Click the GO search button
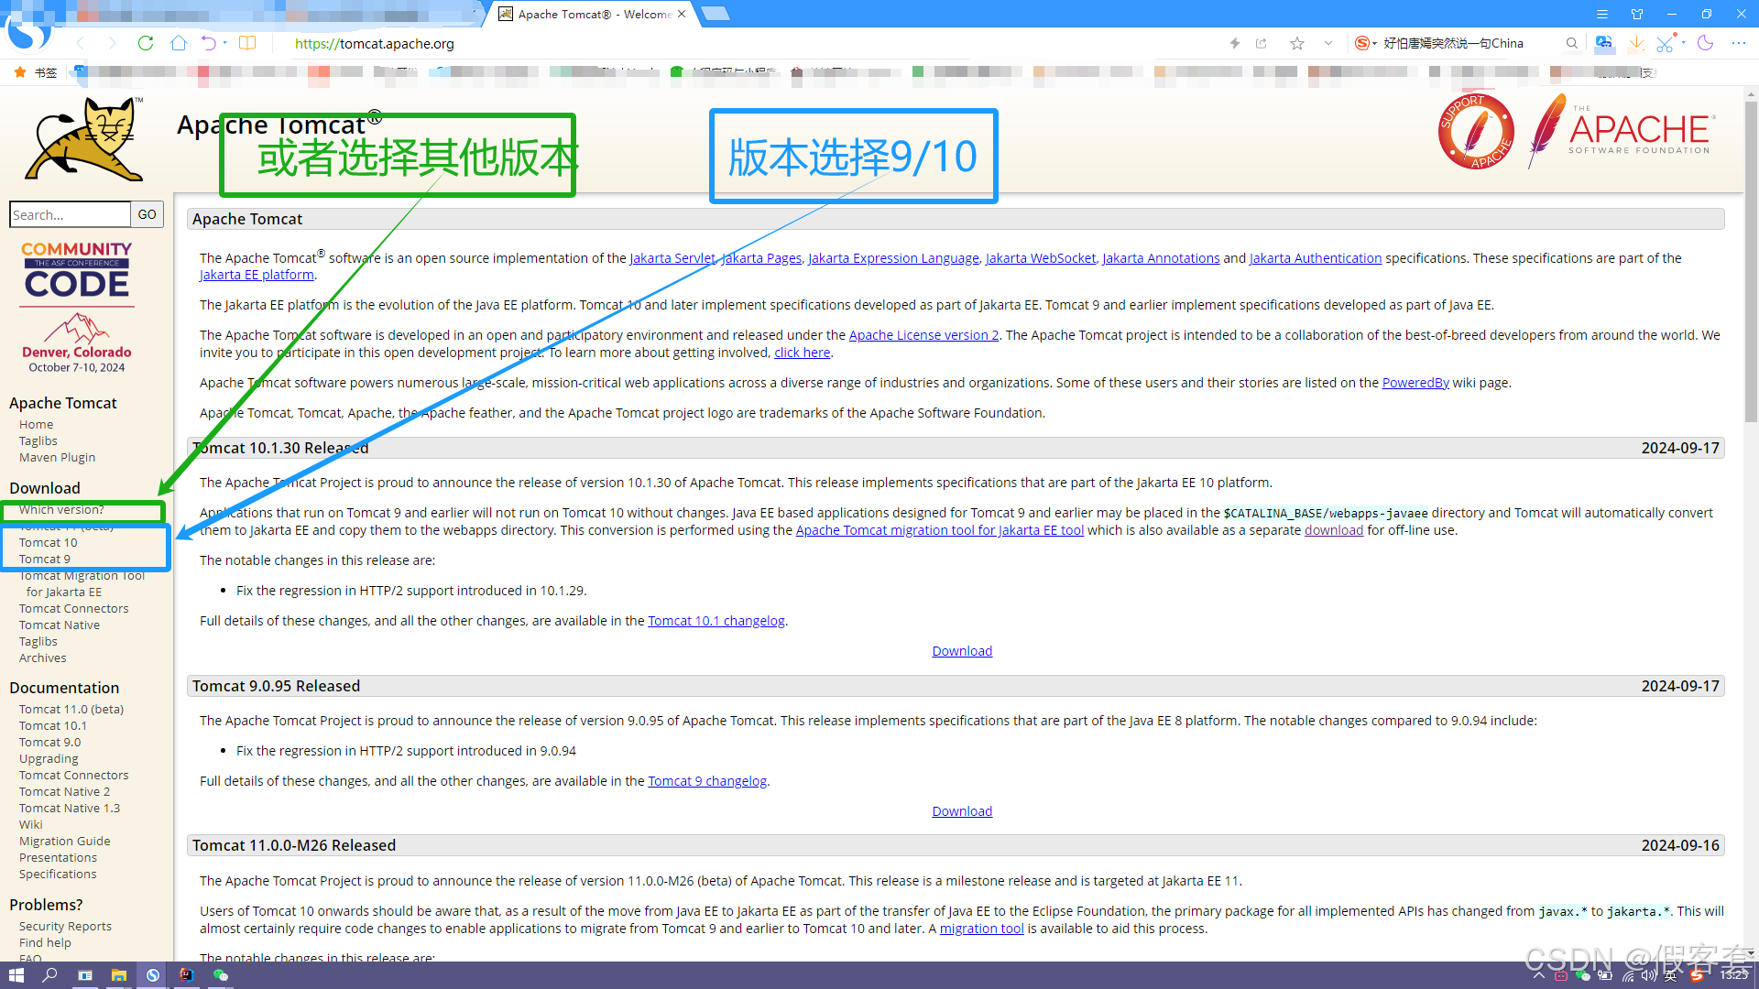This screenshot has width=1759, height=989. [x=147, y=214]
